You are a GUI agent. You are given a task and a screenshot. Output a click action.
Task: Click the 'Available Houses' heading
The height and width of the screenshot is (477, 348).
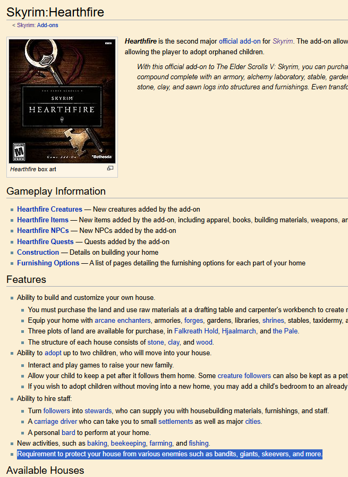point(45,470)
